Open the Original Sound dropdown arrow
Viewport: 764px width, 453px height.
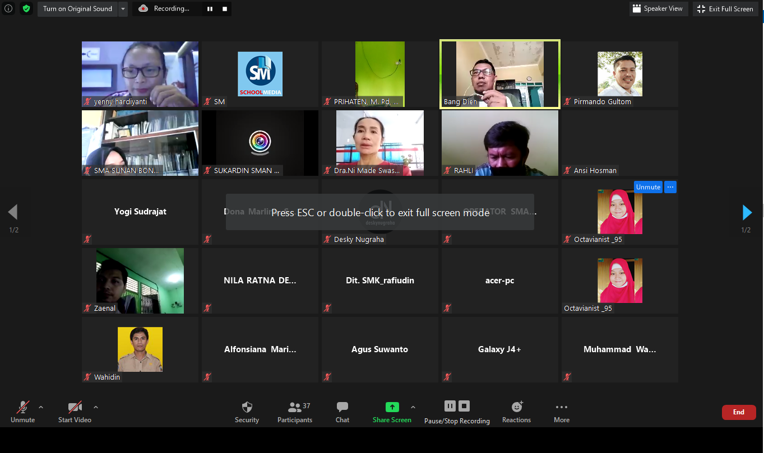coord(123,9)
